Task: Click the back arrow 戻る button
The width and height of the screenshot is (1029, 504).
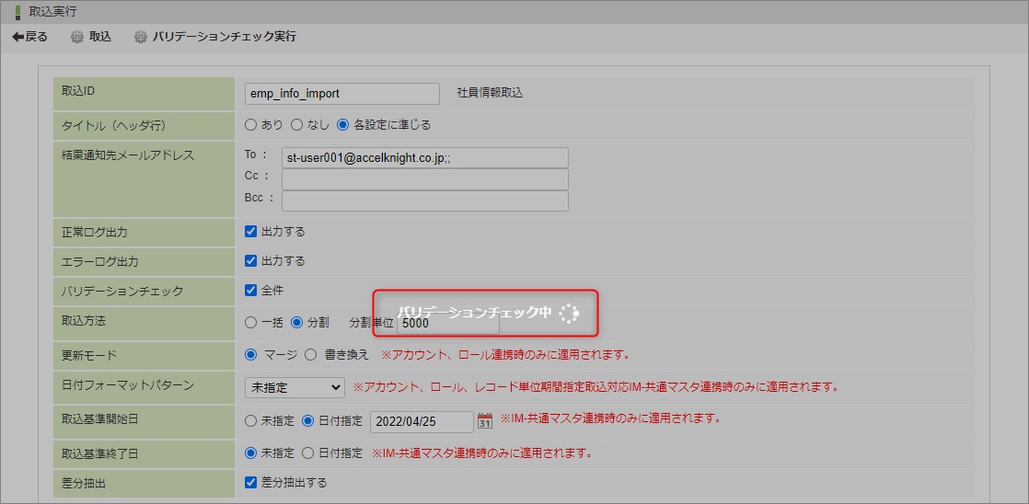Action: tap(29, 37)
